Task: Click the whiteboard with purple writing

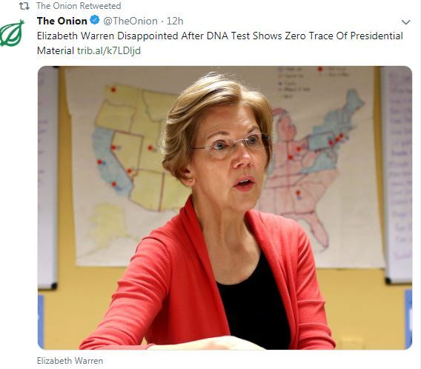Action: coord(397,174)
